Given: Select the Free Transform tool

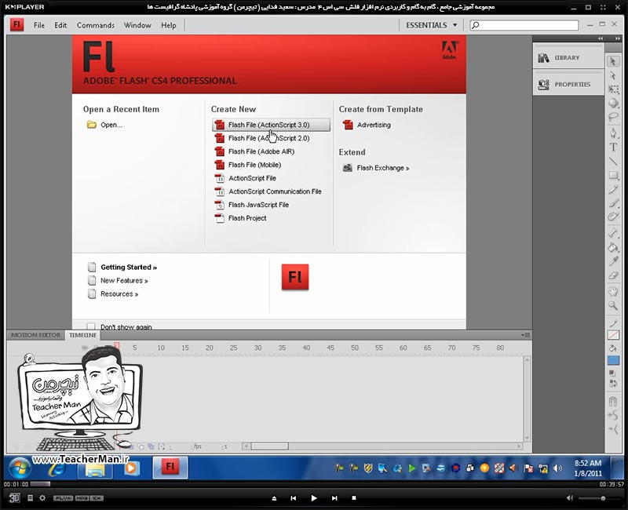Looking at the screenshot, I should (x=613, y=89).
